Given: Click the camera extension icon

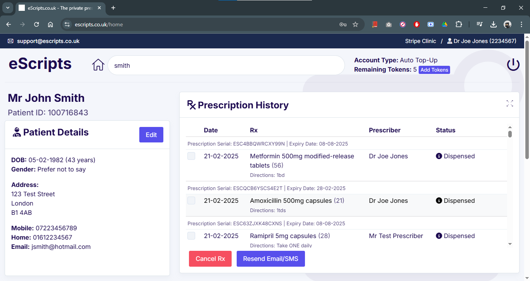Looking at the screenshot, I should [389, 24].
